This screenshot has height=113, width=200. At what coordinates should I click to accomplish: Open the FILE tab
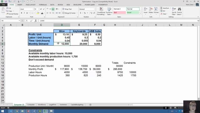(x=4, y=5)
